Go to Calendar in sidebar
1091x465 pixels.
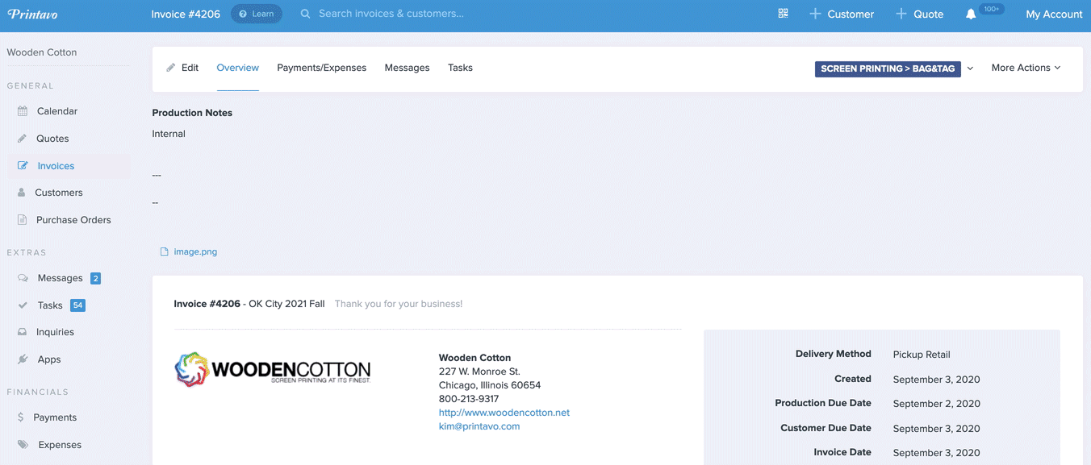57,111
